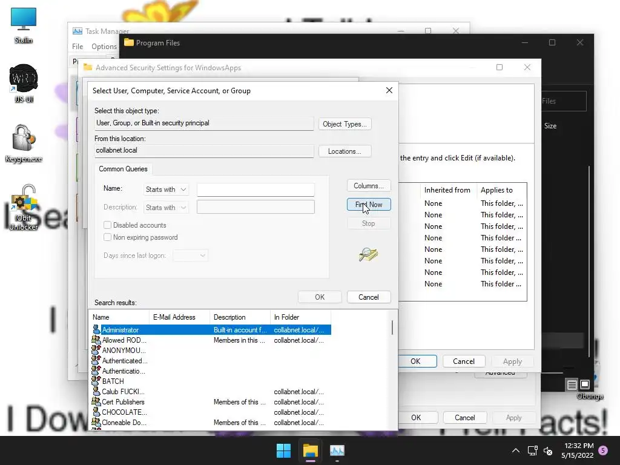Click Apply in Advanced Security Settings
This screenshot has height=465, width=620.
click(x=512, y=361)
